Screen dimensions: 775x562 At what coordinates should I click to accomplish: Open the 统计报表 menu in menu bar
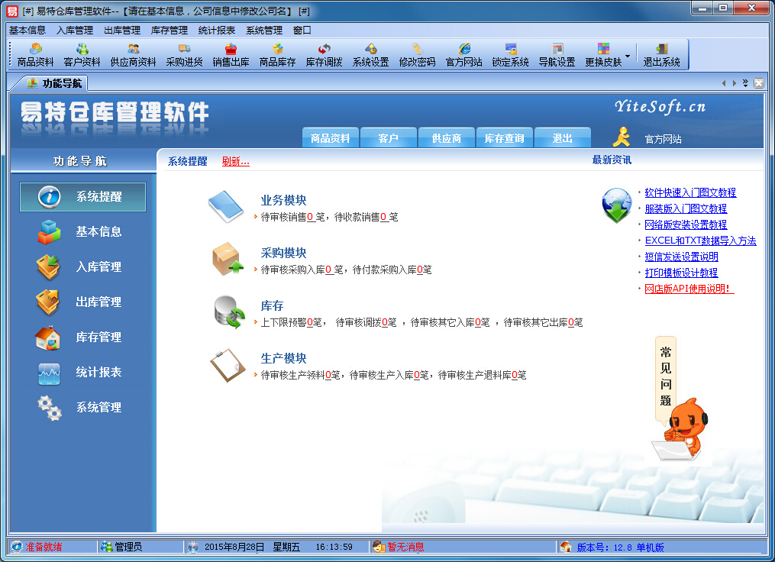(x=217, y=31)
